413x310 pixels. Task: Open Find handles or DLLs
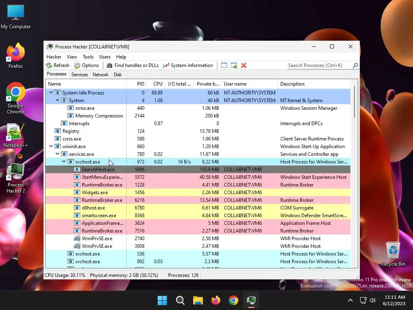click(132, 65)
